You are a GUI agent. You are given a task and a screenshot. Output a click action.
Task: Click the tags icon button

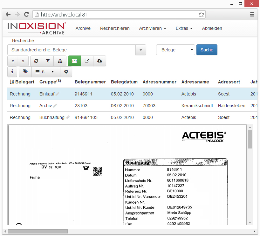tap(25, 72)
